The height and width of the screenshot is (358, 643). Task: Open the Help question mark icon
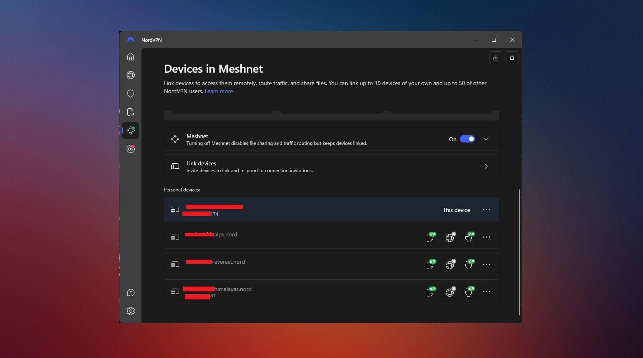coord(131,293)
